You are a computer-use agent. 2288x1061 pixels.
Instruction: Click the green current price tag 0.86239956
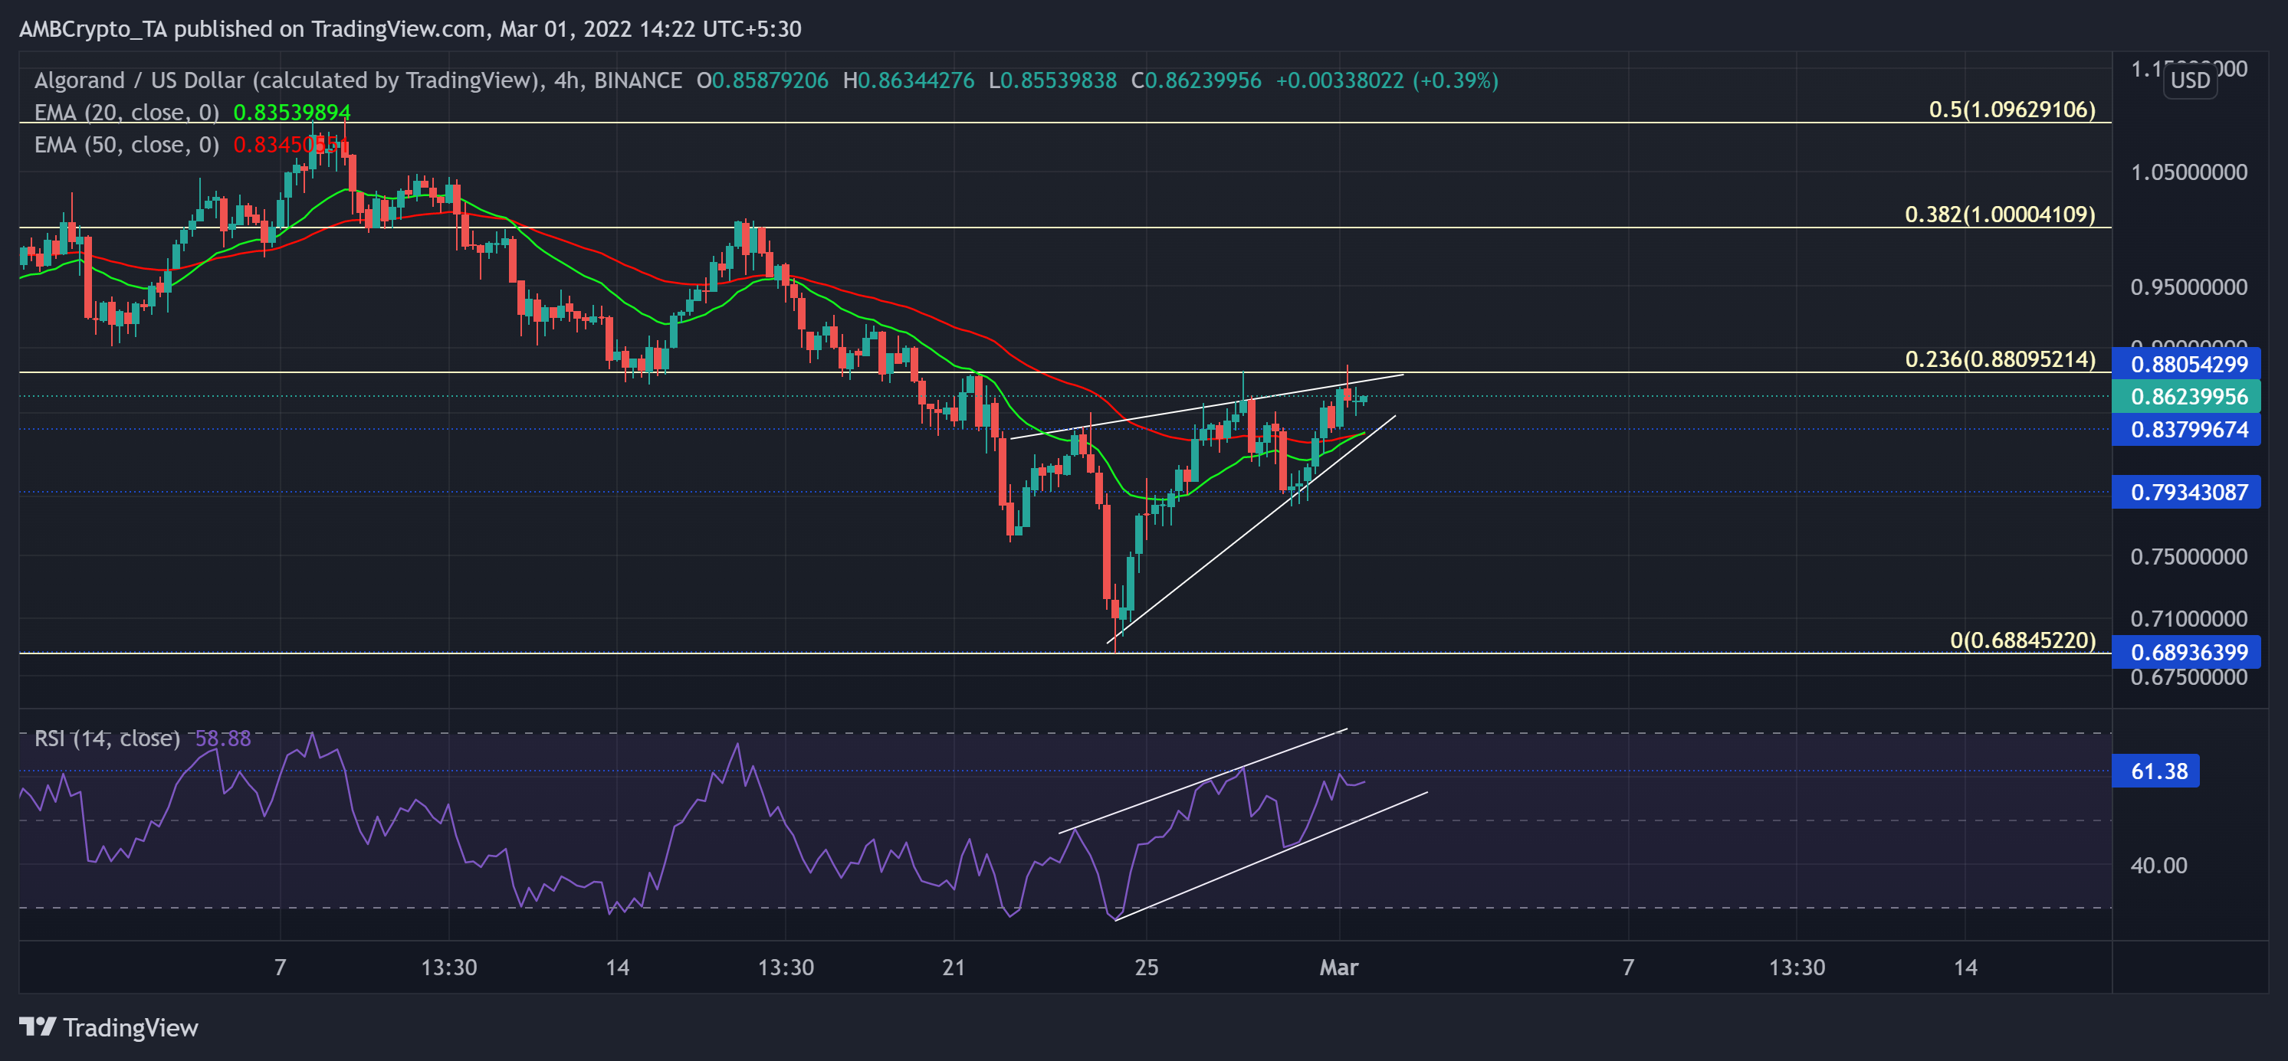(x=2186, y=397)
